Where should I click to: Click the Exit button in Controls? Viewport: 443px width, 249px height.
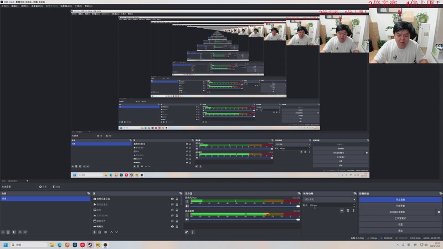[400, 231]
